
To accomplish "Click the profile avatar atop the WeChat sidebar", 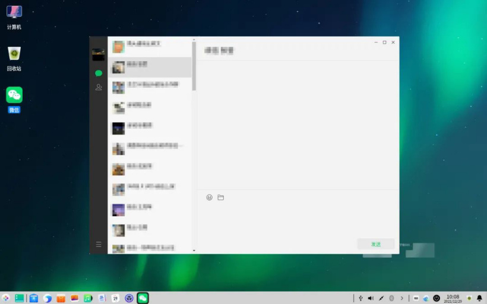I will coord(99,55).
